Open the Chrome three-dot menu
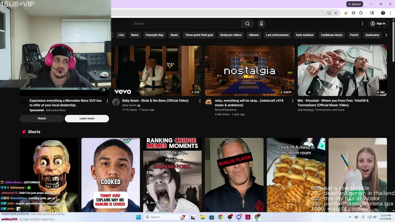395x222 pixels. point(391,13)
